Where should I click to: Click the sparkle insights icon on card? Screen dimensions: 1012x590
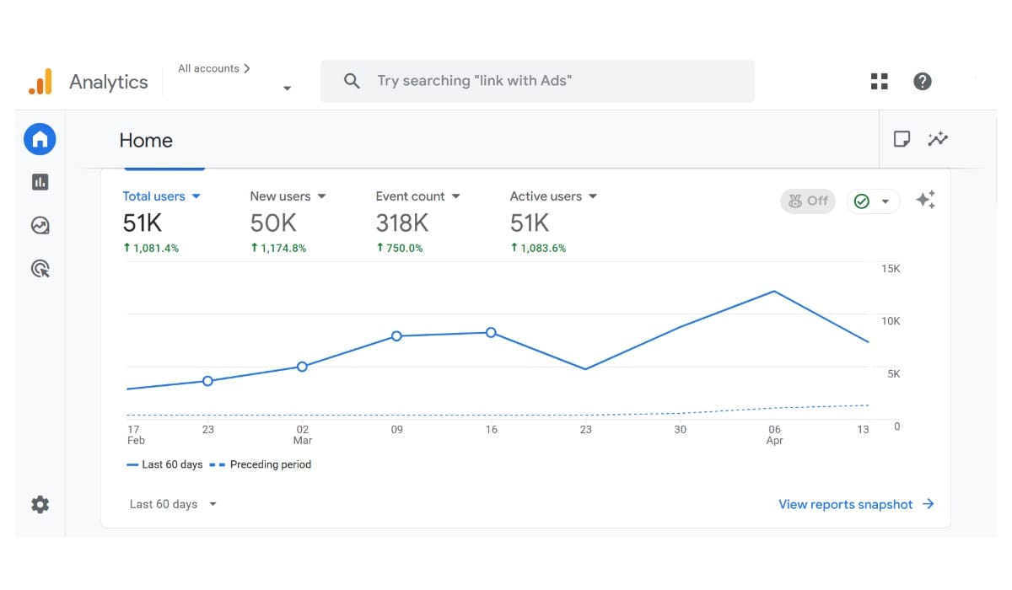tap(925, 200)
